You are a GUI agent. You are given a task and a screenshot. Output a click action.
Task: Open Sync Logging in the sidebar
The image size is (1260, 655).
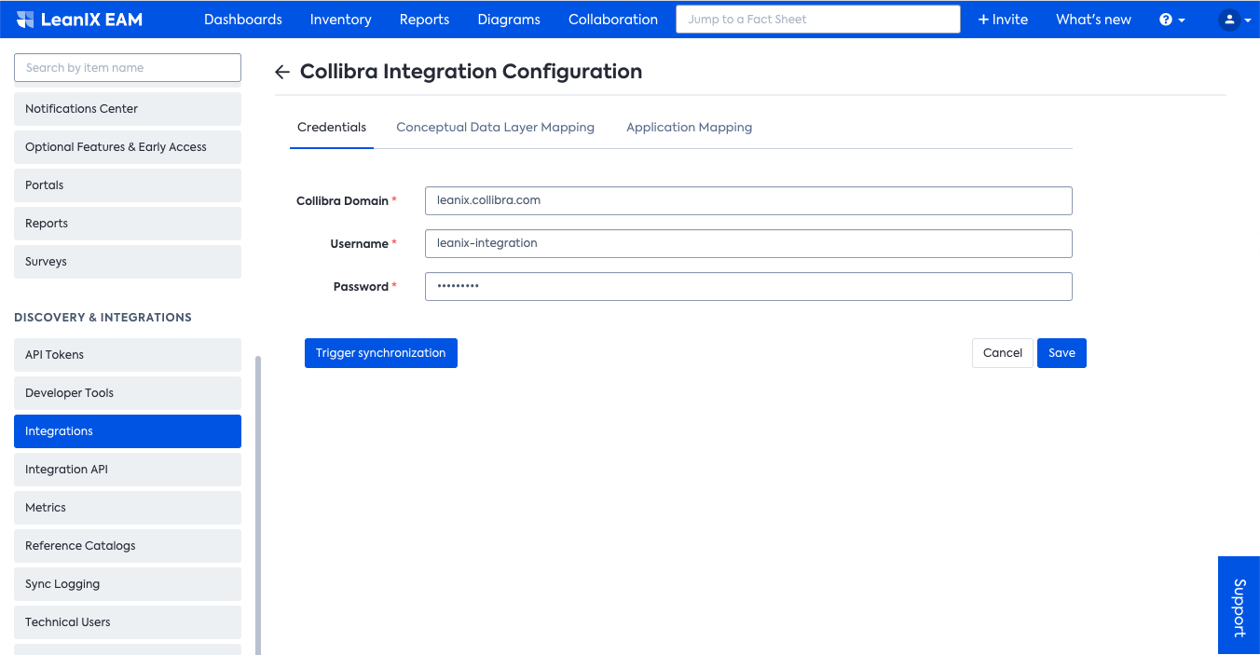128,584
